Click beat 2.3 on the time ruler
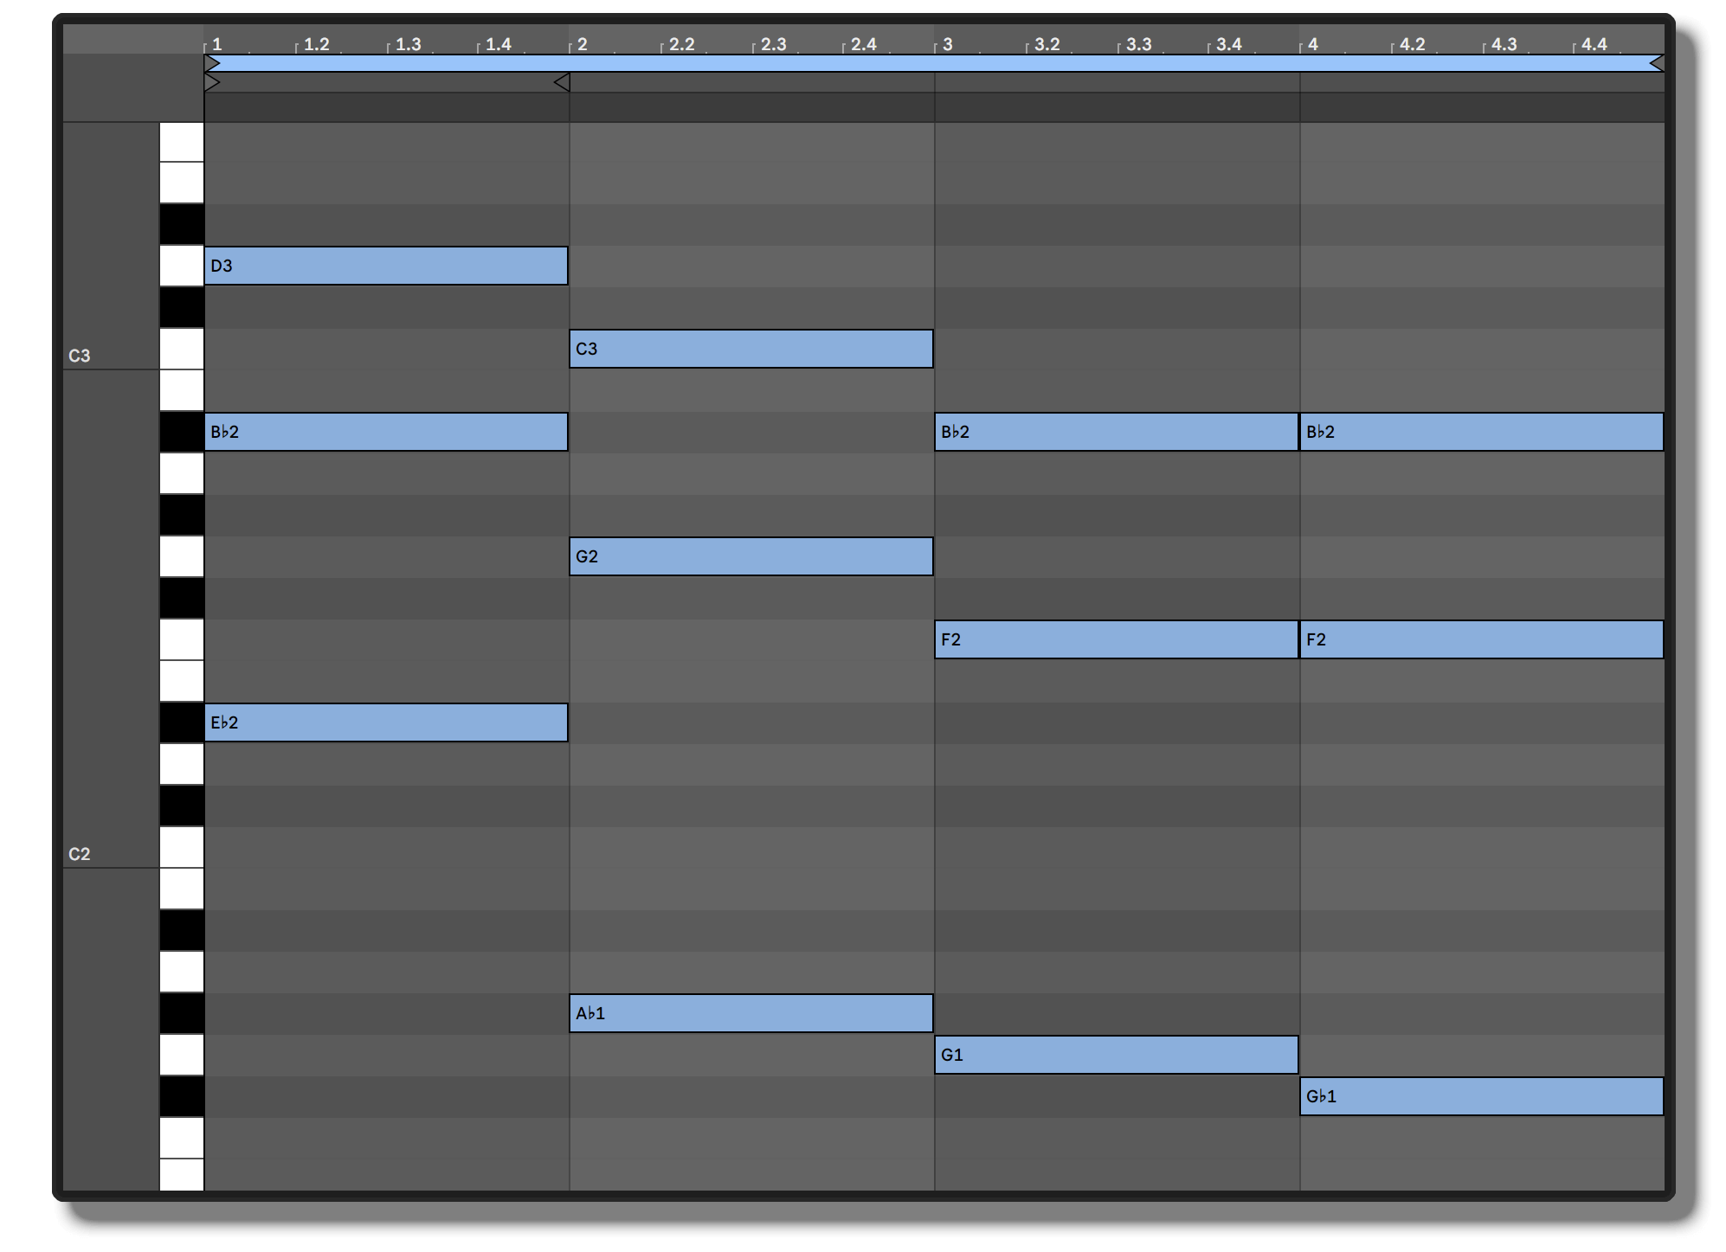The image size is (1726, 1252). click(772, 44)
